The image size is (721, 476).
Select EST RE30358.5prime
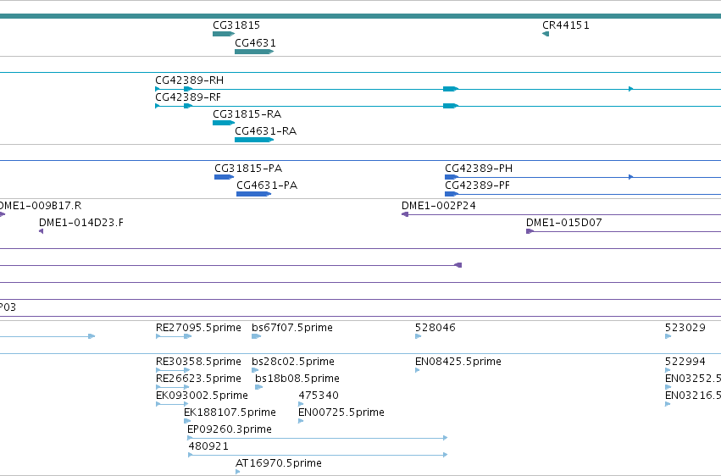click(x=198, y=362)
